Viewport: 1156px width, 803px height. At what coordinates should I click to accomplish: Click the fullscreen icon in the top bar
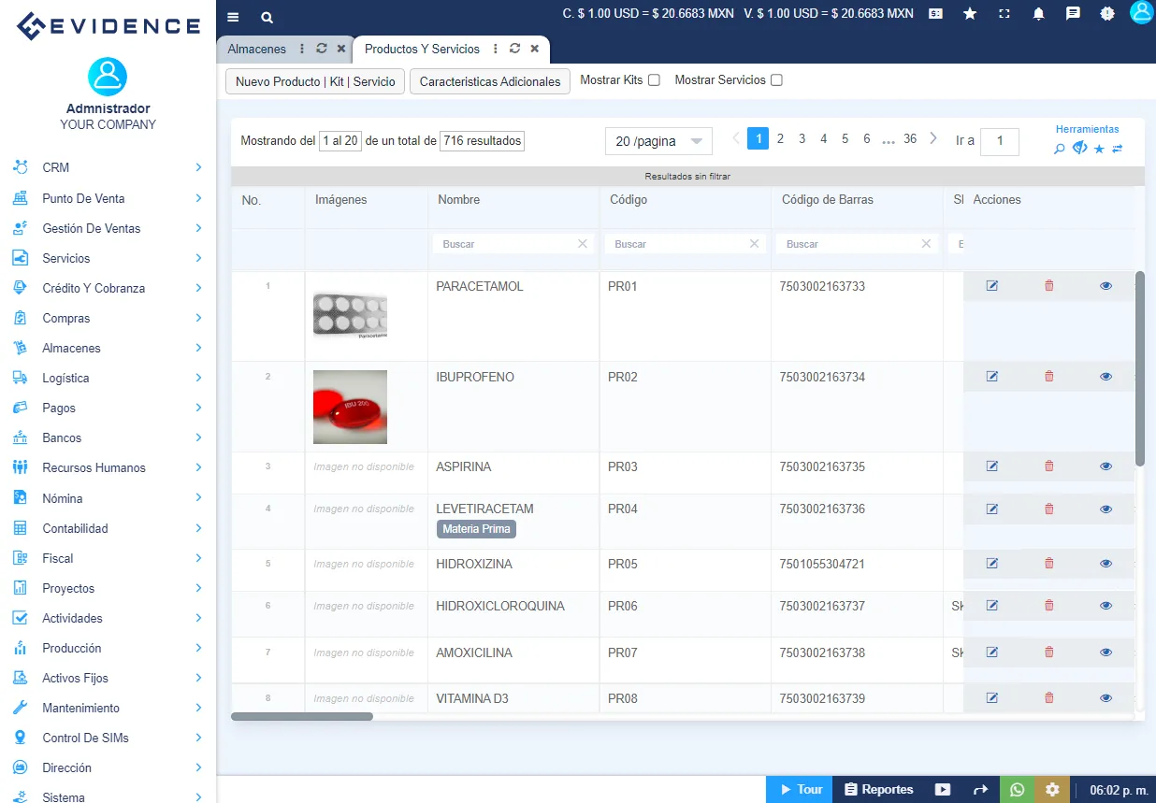[1004, 14]
